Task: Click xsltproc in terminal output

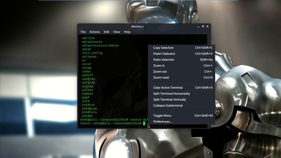Action: [89, 57]
